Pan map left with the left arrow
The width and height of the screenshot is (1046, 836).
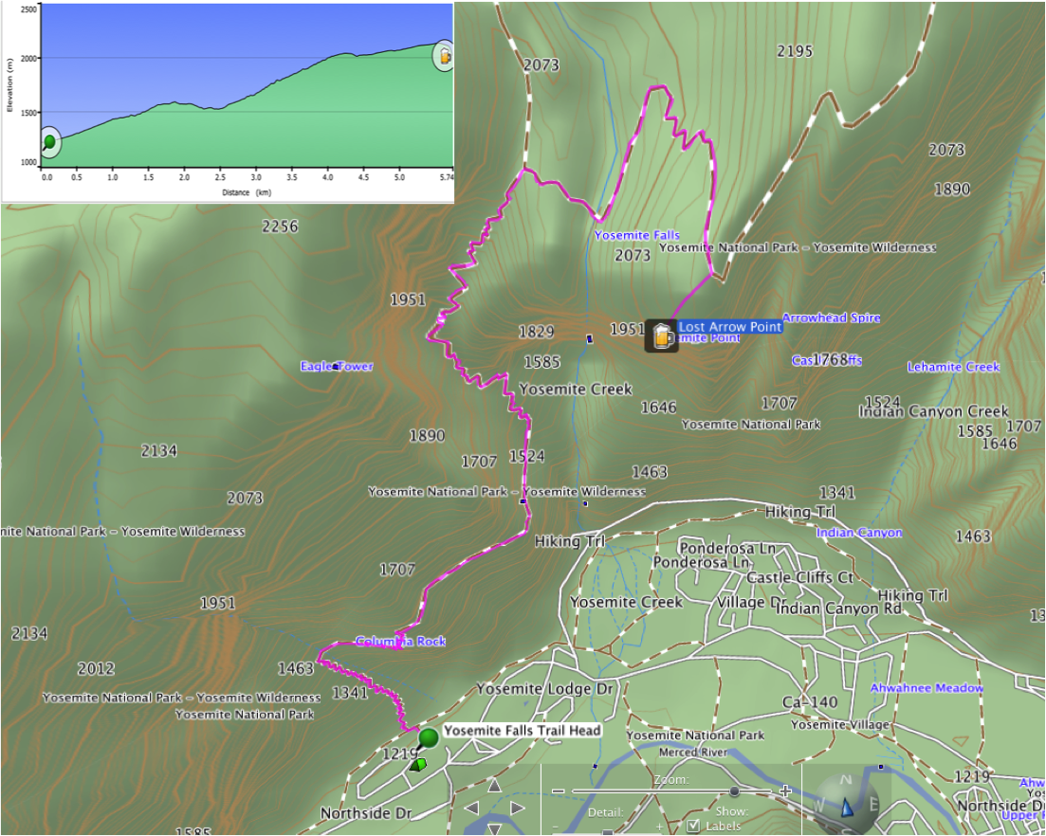(471, 809)
